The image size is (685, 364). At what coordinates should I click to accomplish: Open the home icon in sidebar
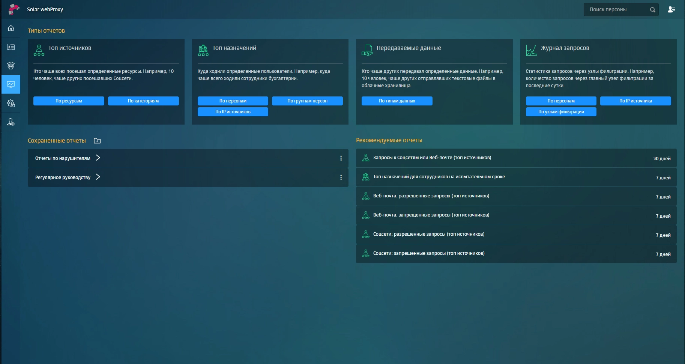11,28
